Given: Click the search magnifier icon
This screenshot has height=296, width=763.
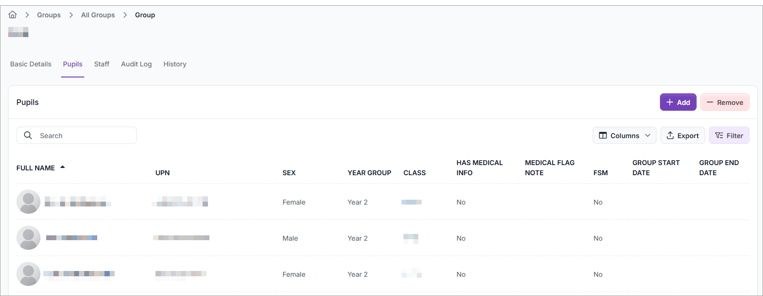Looking at the screenshot, I should pyautogui.click(x=28, y=136).
